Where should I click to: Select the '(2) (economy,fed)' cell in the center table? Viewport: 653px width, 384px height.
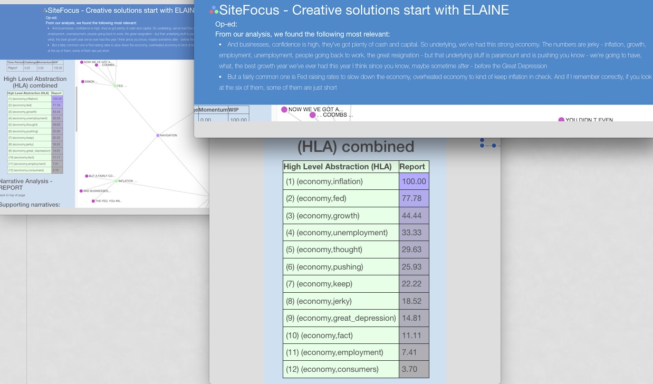point(341,198)
